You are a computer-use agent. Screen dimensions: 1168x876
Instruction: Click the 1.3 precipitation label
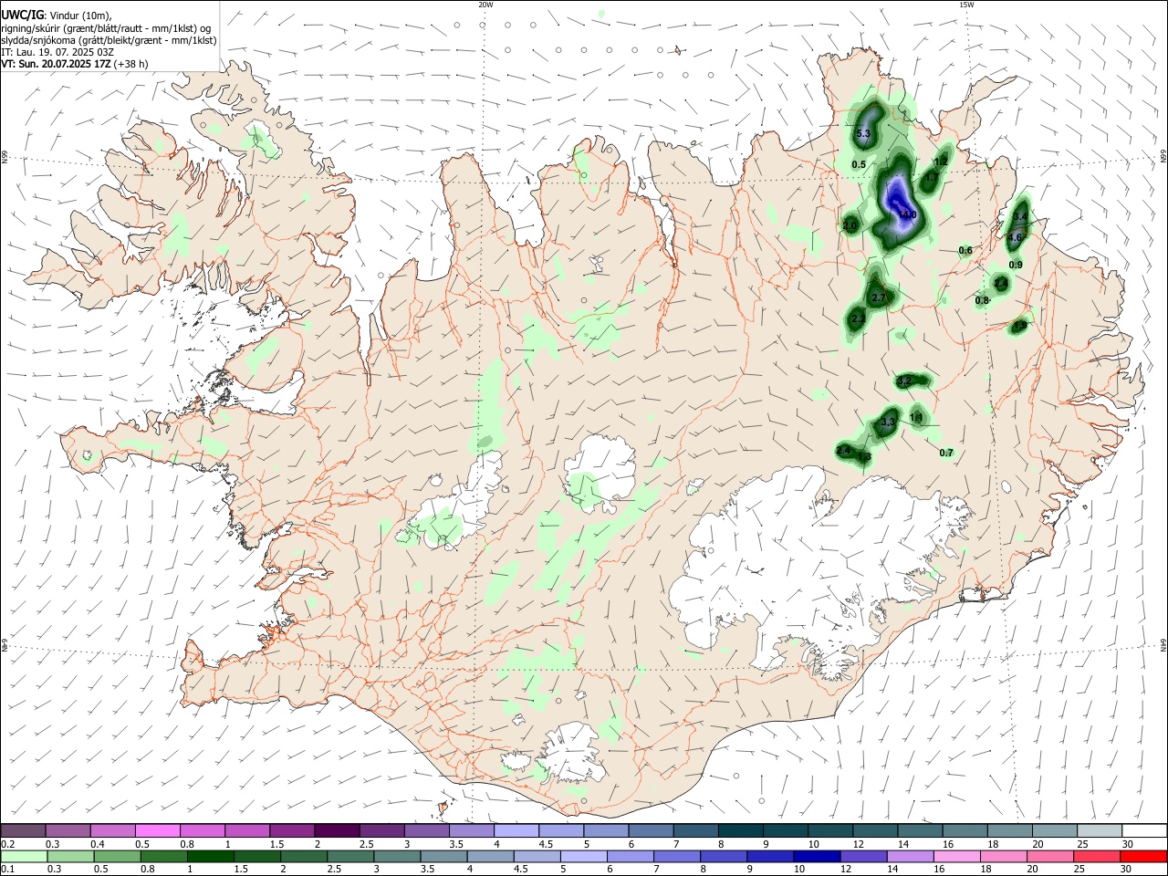coord(865,456)
